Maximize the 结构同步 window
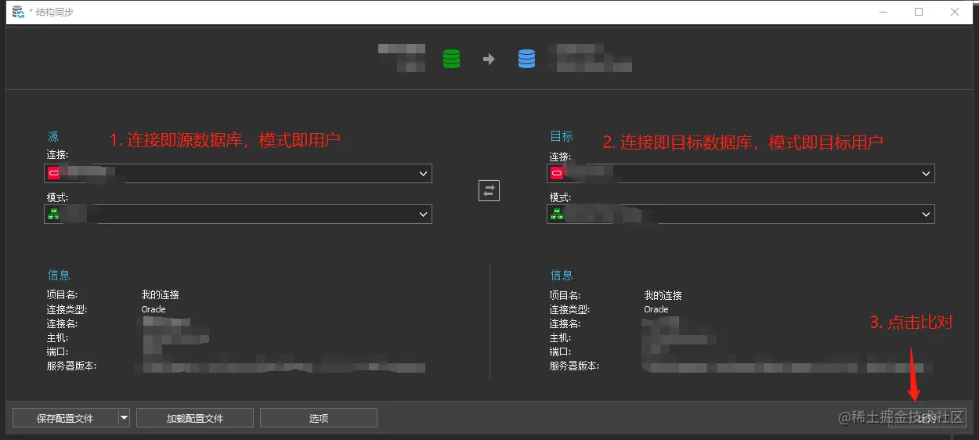The width and height of the screenshot is (979, 440). (x=919, y=12)
